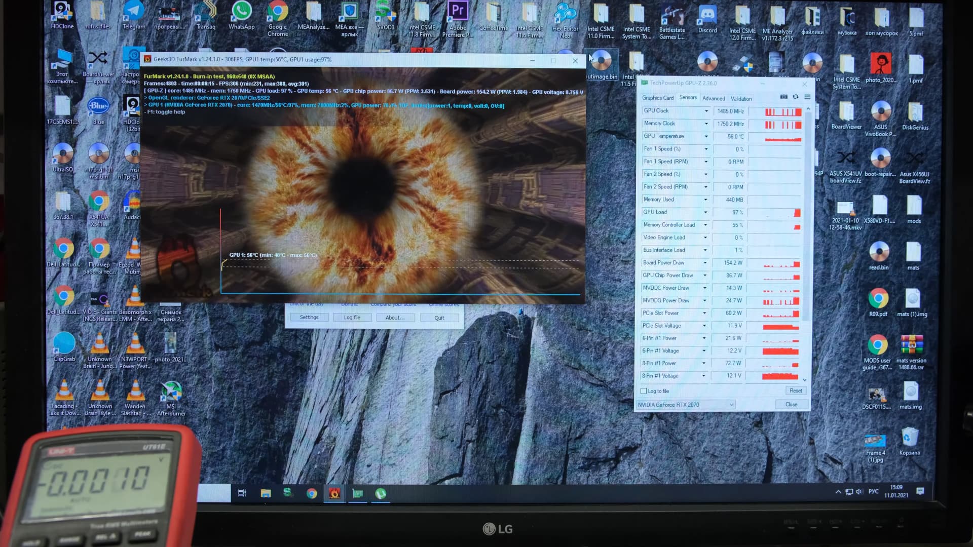Expand the GPU Temperature sensor dropdown
This screenshot has width=973, height=547.
pyautogui.click(x=706, y=136)
